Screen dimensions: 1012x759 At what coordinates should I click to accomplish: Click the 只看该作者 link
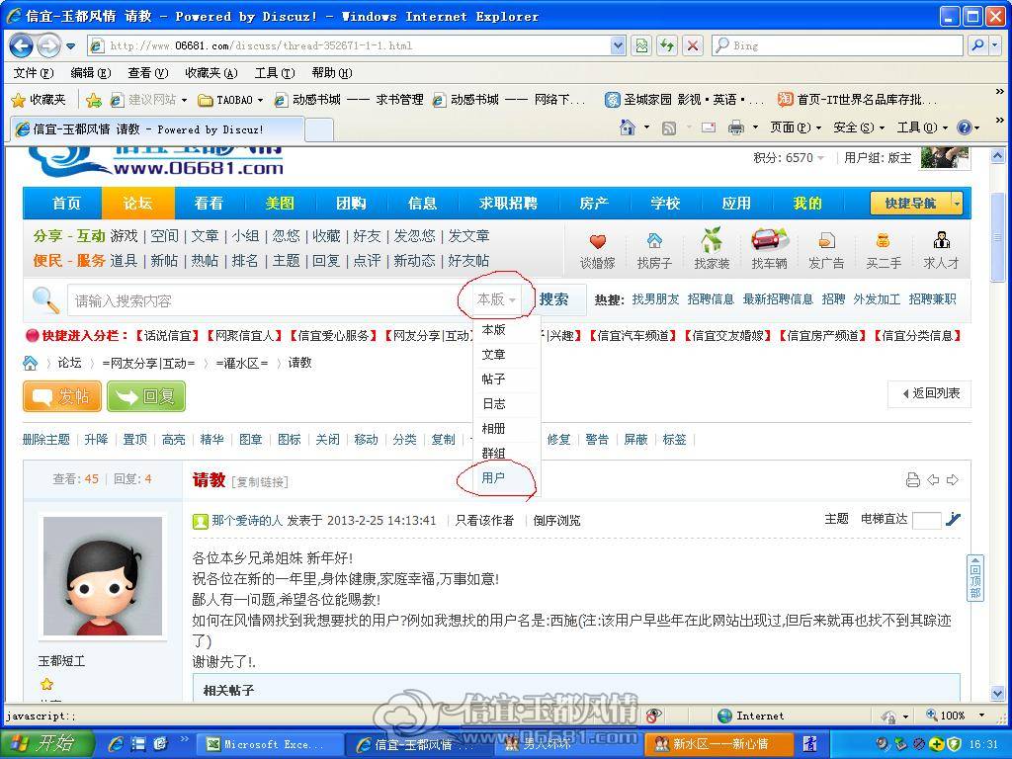tap(484, 520)
